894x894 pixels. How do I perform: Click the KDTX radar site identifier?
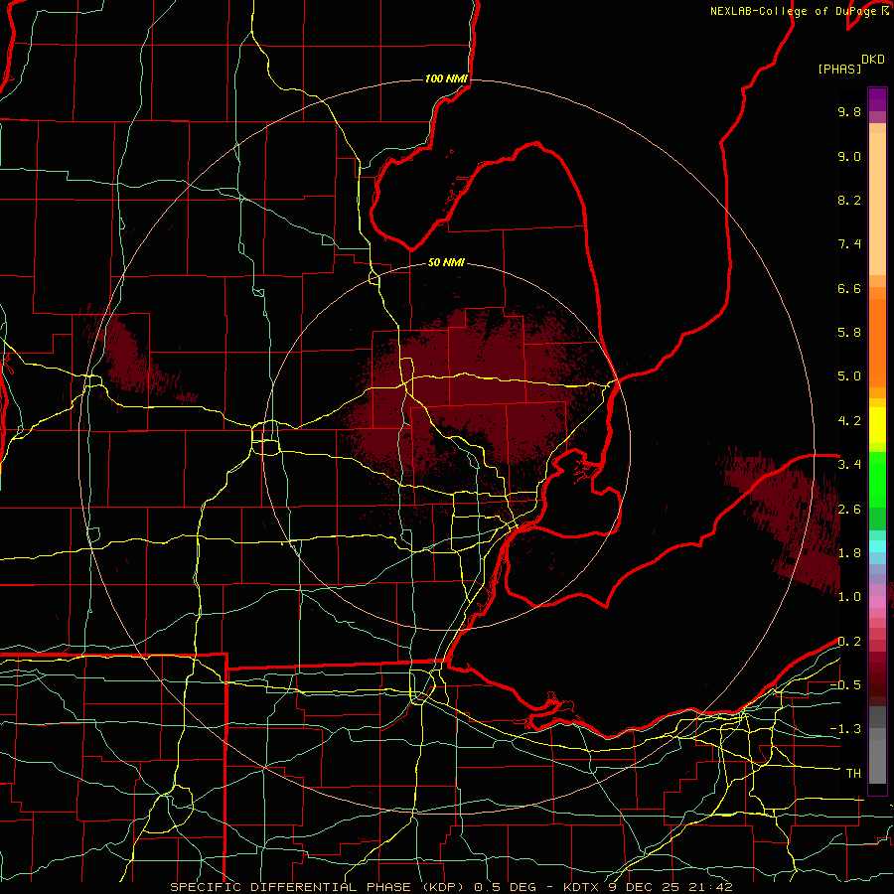(581, 887)
